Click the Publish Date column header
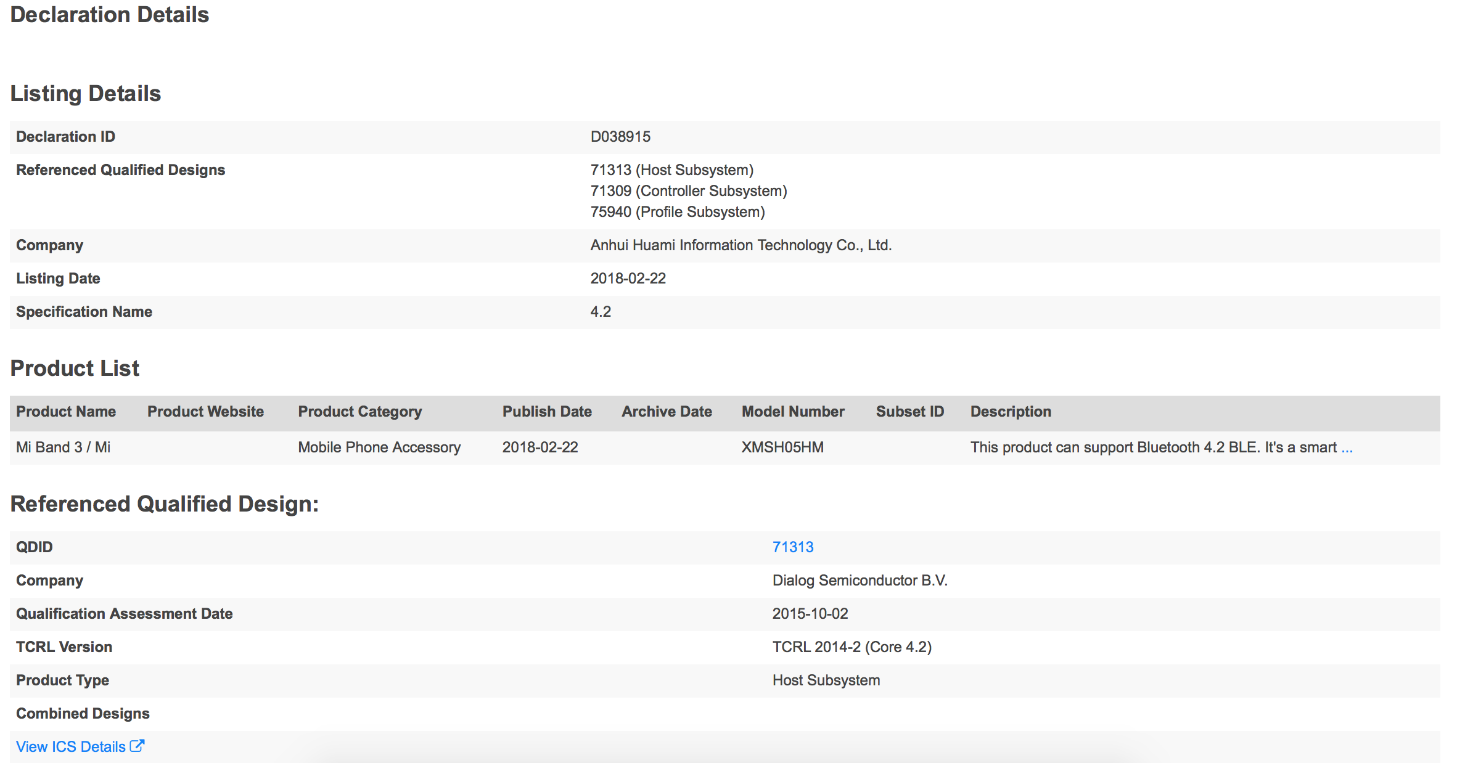 (547, 412)
